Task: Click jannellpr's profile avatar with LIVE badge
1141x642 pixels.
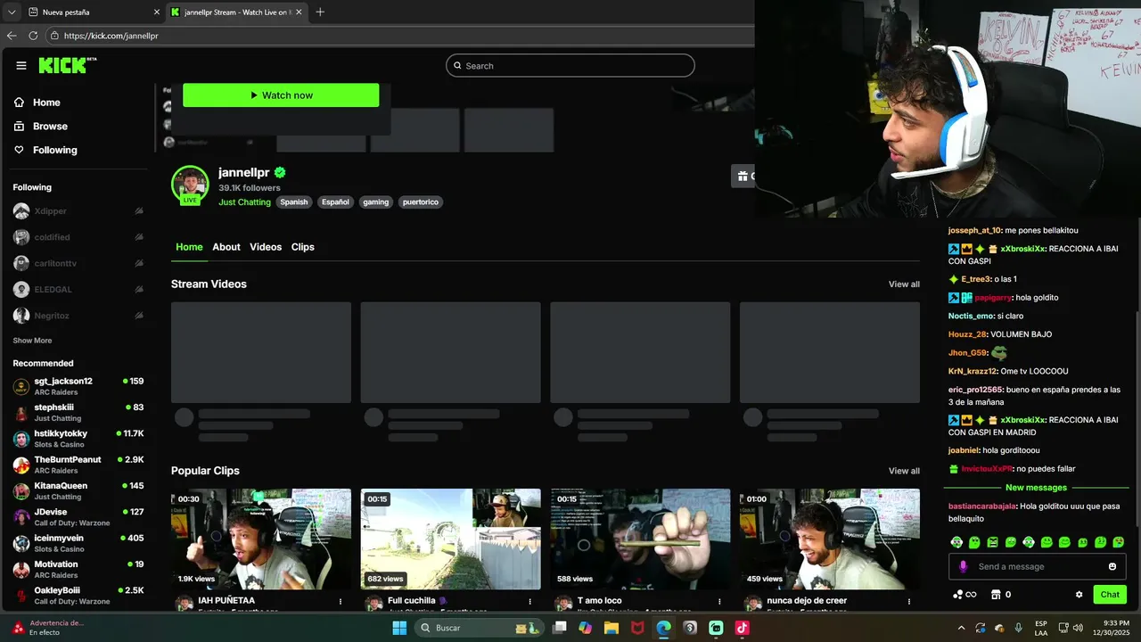Action: coord(190,185)
